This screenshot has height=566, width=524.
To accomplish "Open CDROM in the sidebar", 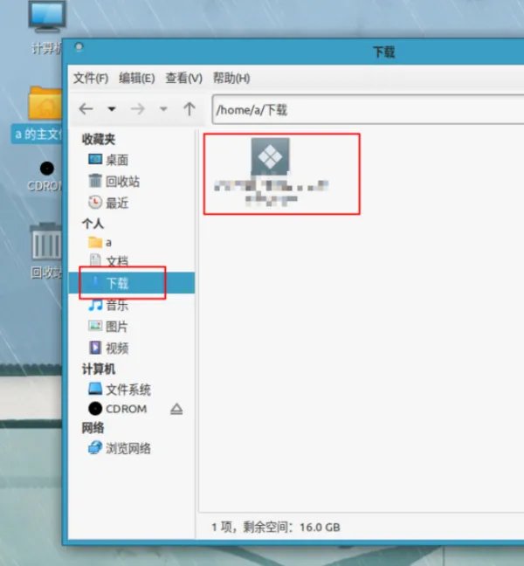I will point(127,409).
